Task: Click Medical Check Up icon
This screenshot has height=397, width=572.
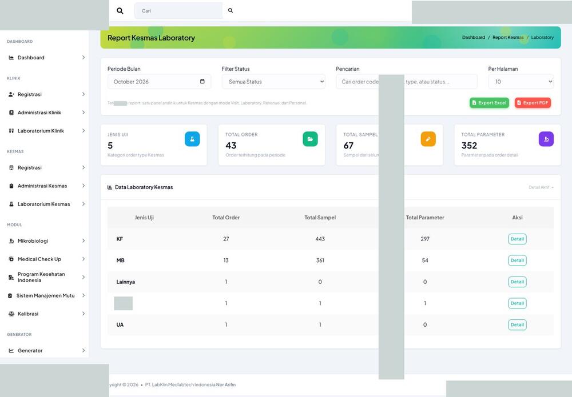Action: click(11, 259)
